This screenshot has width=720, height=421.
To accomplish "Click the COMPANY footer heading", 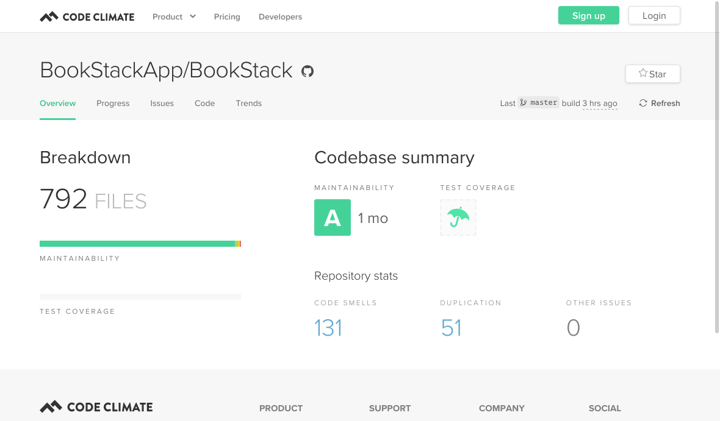I will pyautogui.click(x=502, y=408).
